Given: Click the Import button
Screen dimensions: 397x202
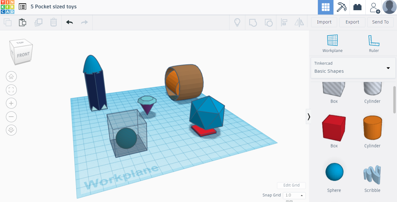Looking at the screenshot, I should click(x=324, y=22).
